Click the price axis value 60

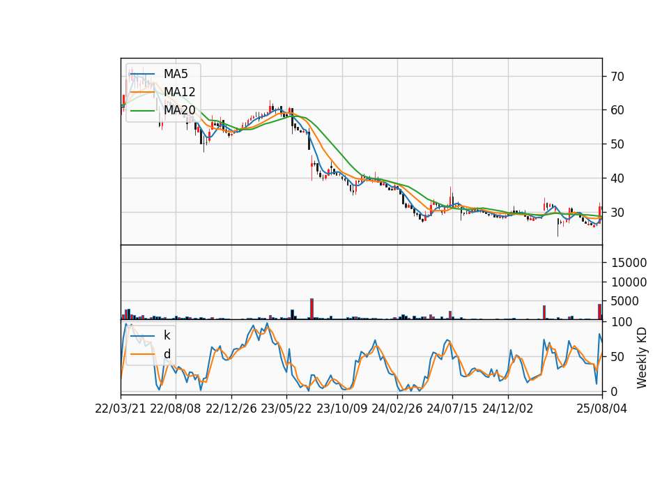click(617, 110)
